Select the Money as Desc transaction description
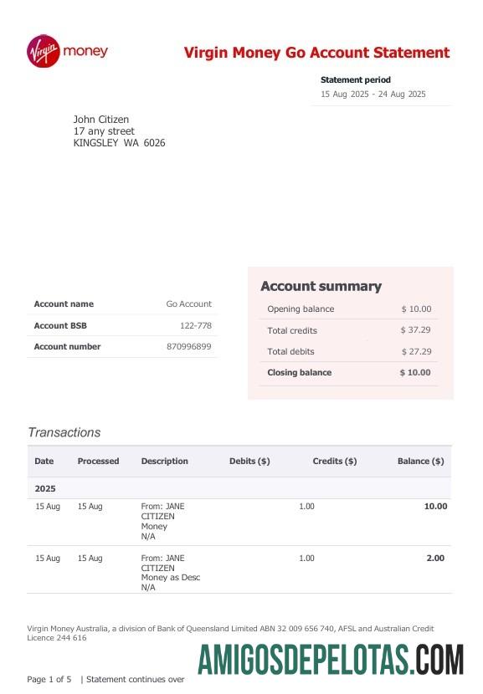This screenshot has width=483, height=694. (x=171, y=578)
